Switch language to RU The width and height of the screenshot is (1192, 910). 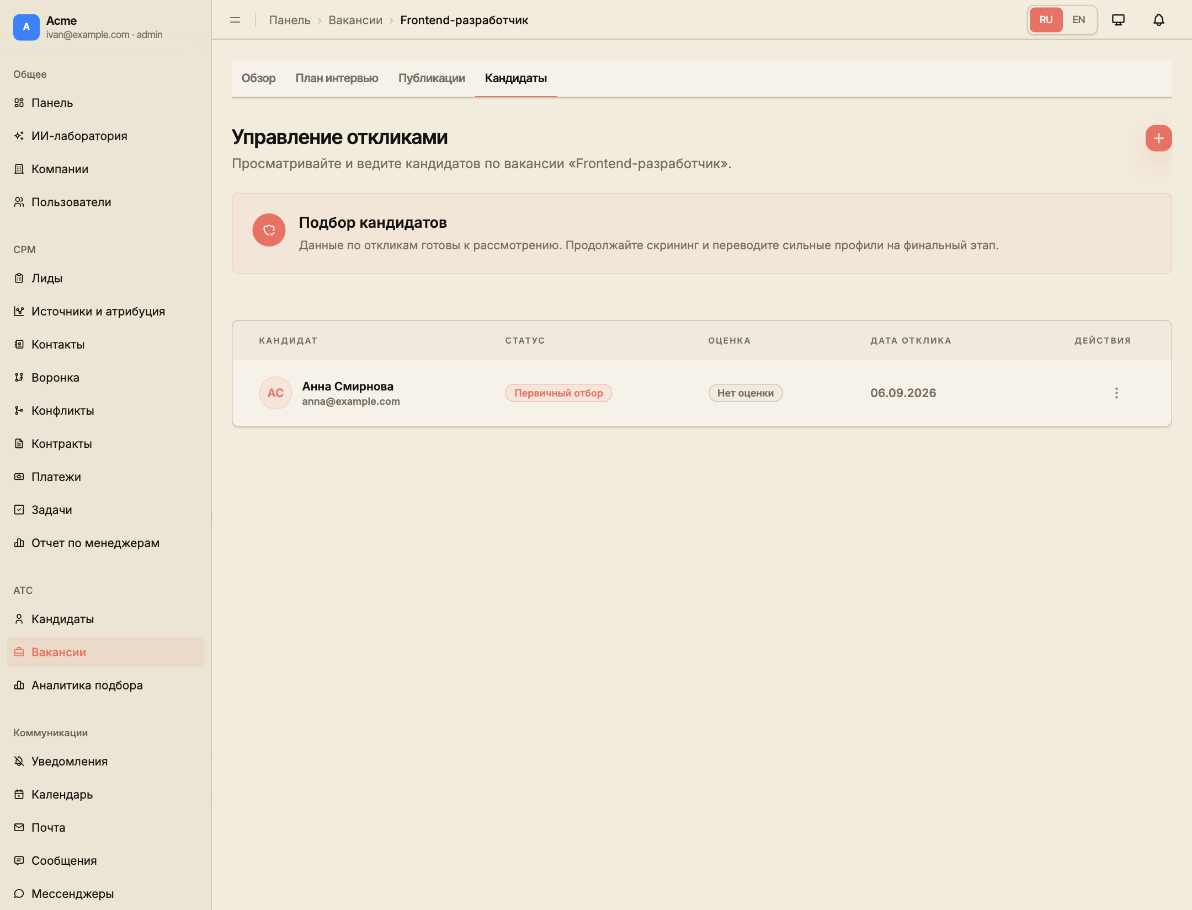point(1046,20)
